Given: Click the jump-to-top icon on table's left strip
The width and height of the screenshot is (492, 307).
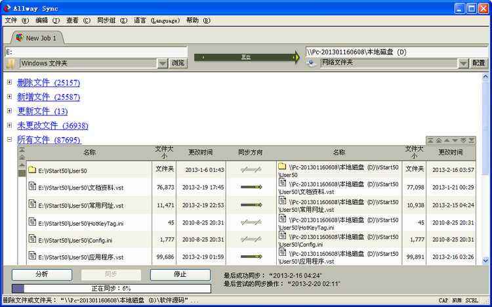Looking at the screenshot, I should [x=22, y=150].
